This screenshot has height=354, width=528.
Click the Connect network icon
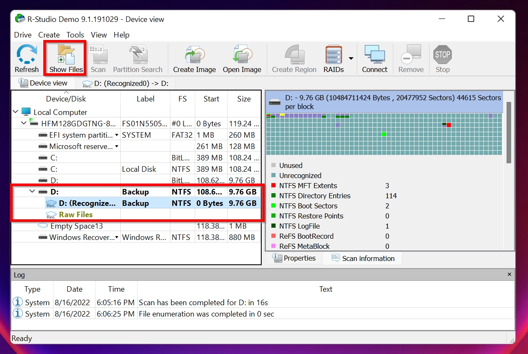pyautogui.click(x=374, y=55)
